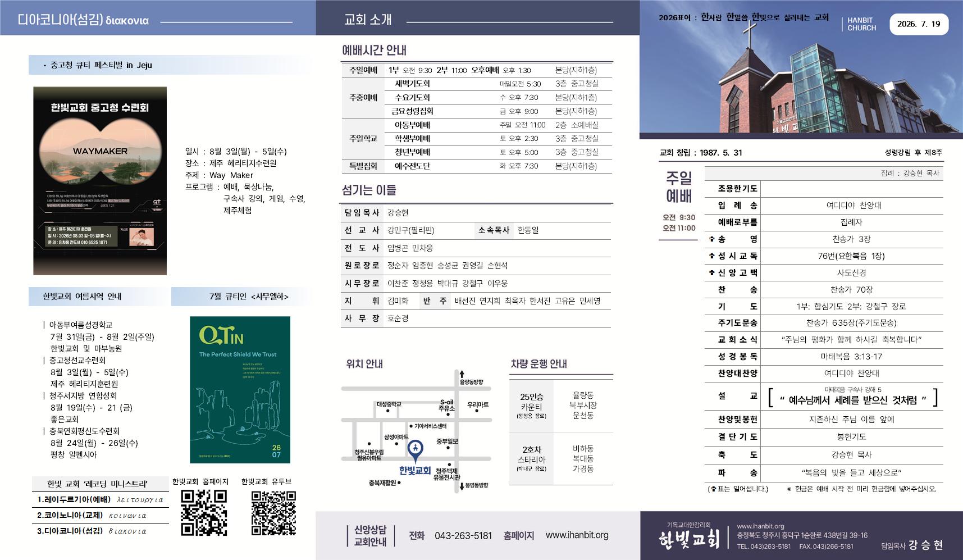Viewport: 963px width, 560px height.
Task: Click the 수요기도회 row
Action: pos(498,97)
